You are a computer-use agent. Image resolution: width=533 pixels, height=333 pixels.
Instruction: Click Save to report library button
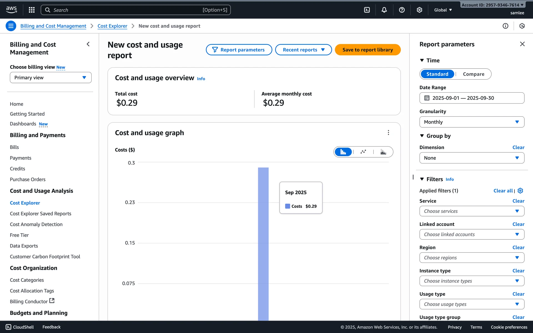point(368,50)
